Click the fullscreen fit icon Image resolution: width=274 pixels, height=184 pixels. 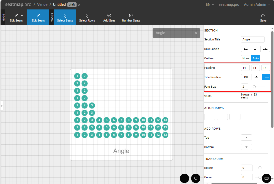(185, 178)
